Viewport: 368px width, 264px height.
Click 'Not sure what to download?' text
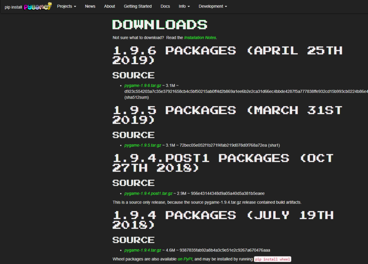(138, 37)
